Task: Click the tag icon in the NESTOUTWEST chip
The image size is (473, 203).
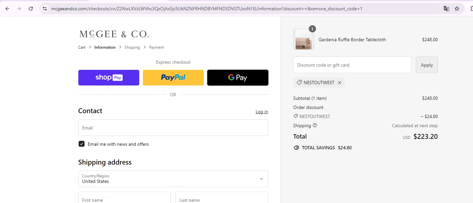Action: pos(299,83)
